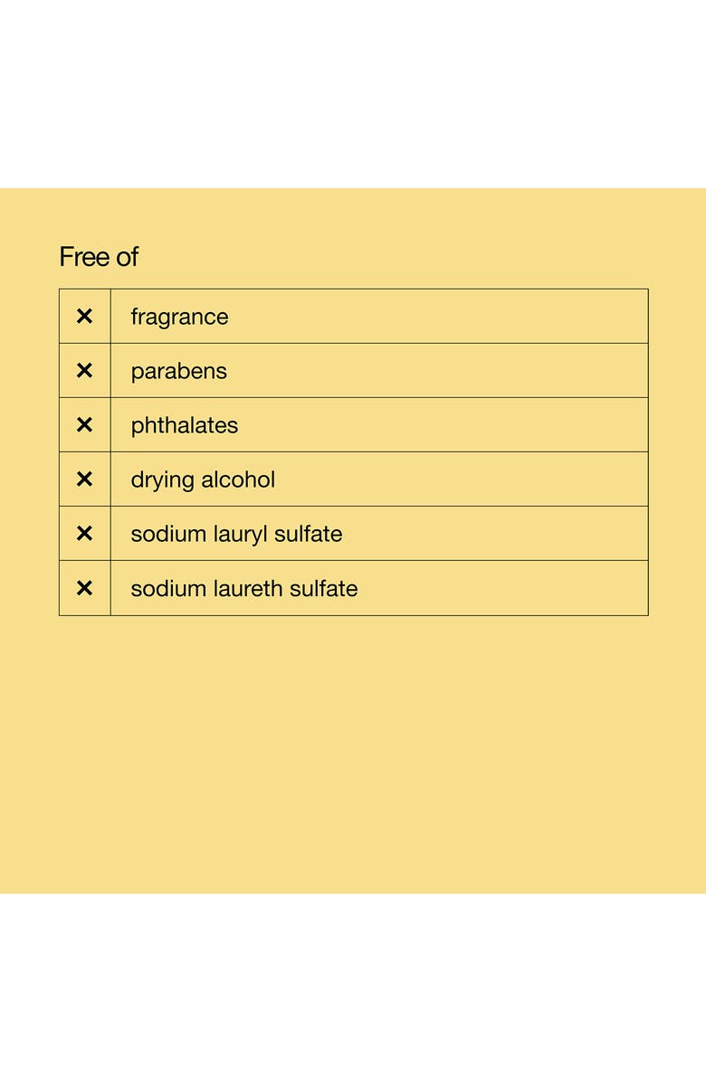Click the X icon for sodium laureth sulfate
706x1082 pixels.
(x=84, y=588)
